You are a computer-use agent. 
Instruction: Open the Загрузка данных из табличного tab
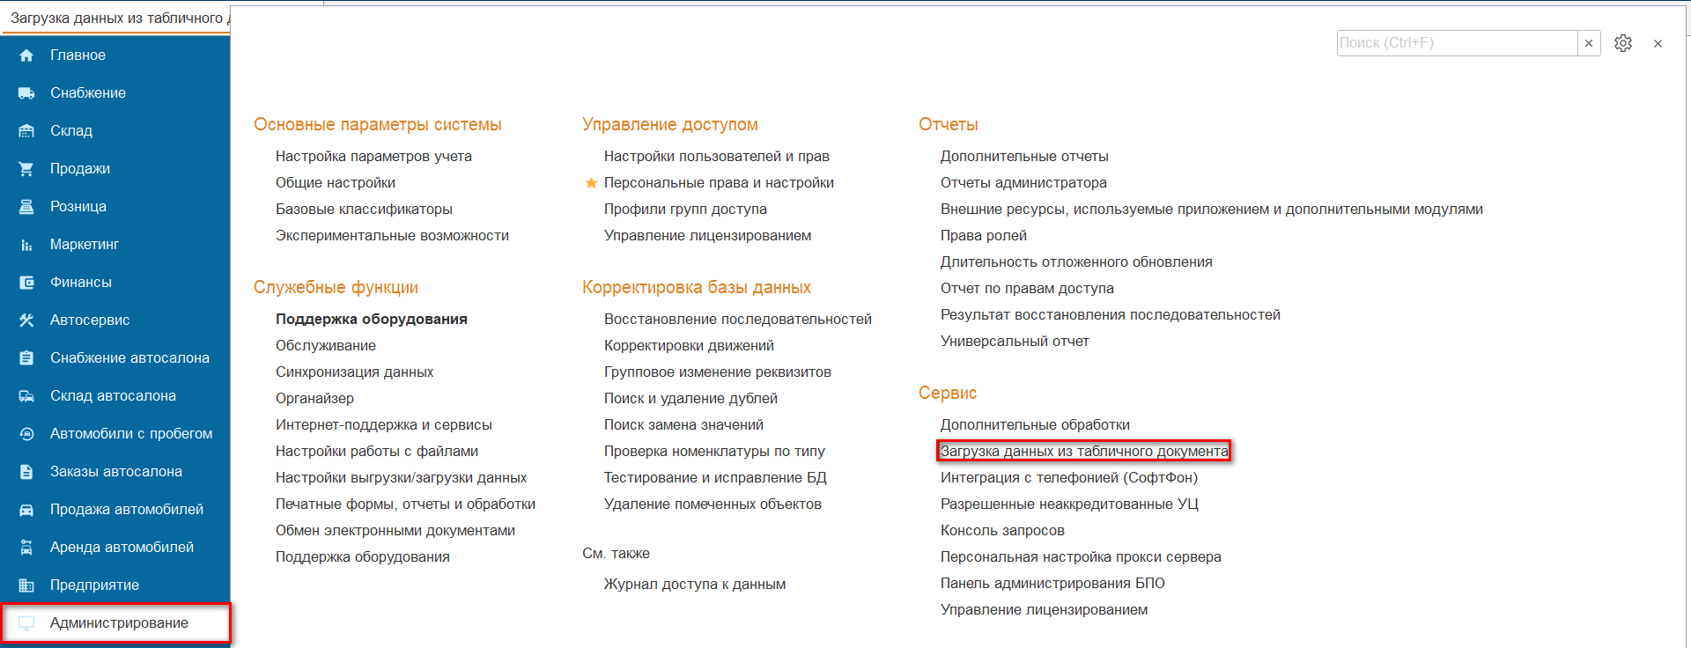click(115, 18)
